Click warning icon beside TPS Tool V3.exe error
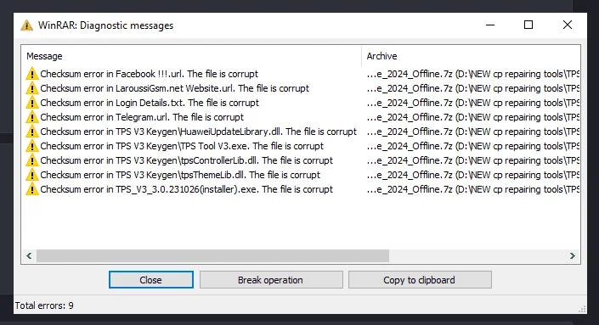The image size is (599, 325). 32,146
